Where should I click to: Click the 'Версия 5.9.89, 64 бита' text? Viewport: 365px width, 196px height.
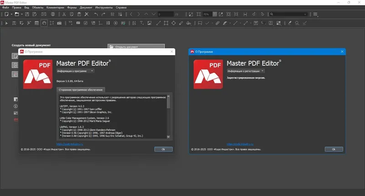coord(70,81)
